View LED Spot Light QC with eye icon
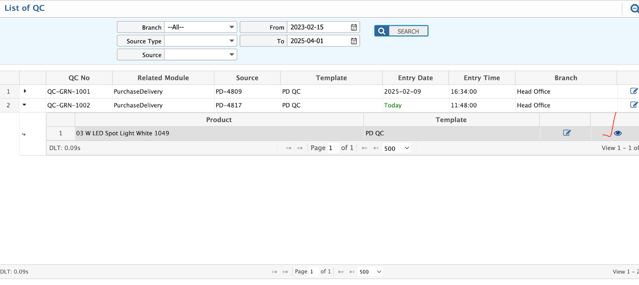This screenshot has width=639, height=285. [x=618, y=134]
